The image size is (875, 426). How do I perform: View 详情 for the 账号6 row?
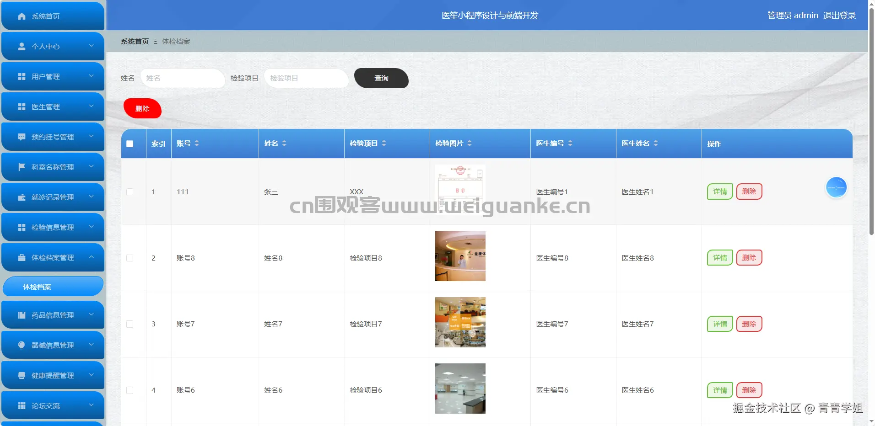click(x=720, y=390)
